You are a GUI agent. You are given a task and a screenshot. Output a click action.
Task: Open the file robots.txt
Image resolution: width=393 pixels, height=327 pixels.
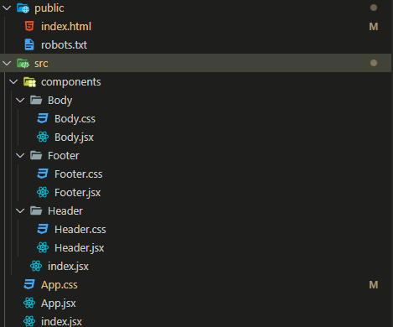64,45
